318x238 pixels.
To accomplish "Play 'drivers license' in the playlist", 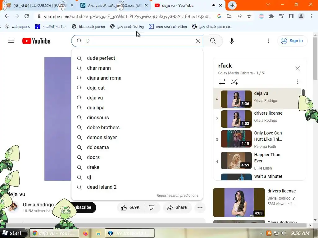I will click(257, 119).
